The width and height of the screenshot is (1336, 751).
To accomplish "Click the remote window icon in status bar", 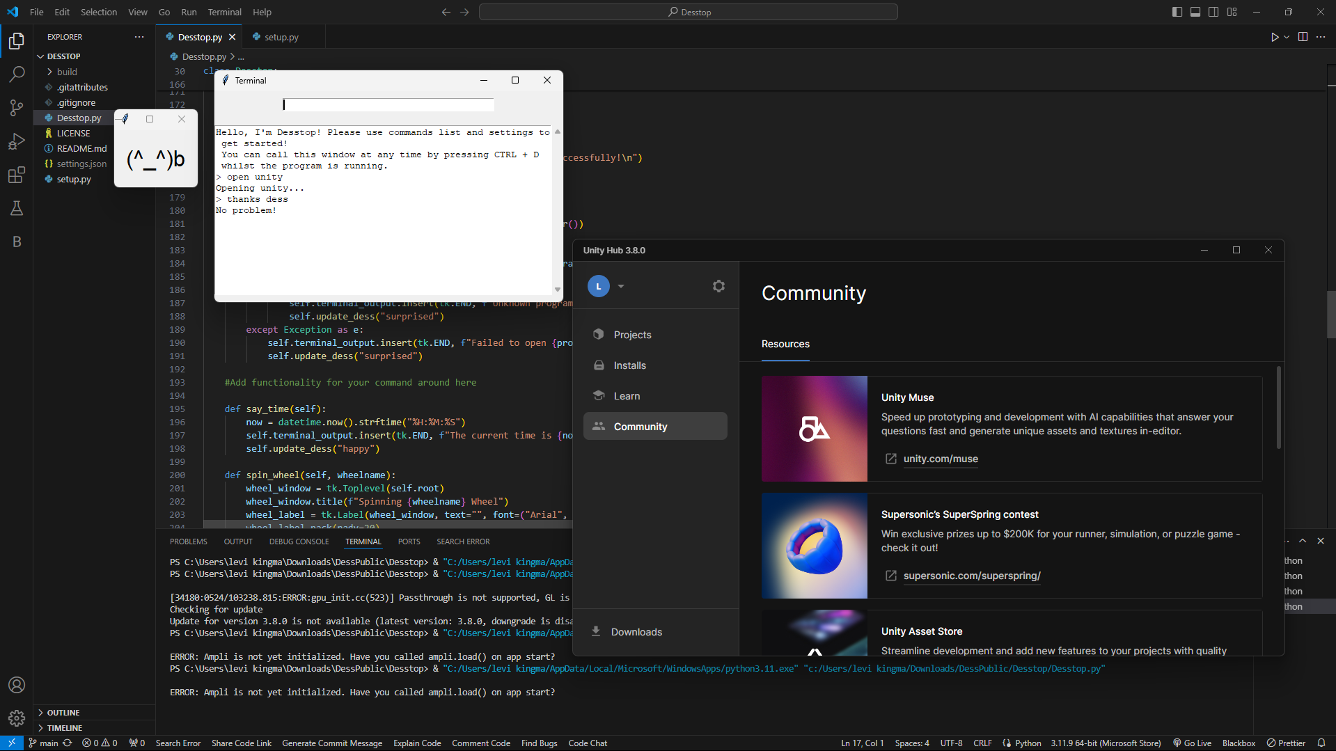I will pos(12,743).
